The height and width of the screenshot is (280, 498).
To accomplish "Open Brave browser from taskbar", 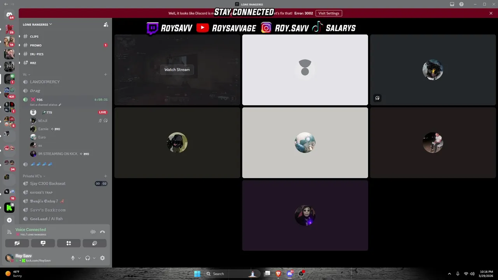I will click(x=278, y=274).
